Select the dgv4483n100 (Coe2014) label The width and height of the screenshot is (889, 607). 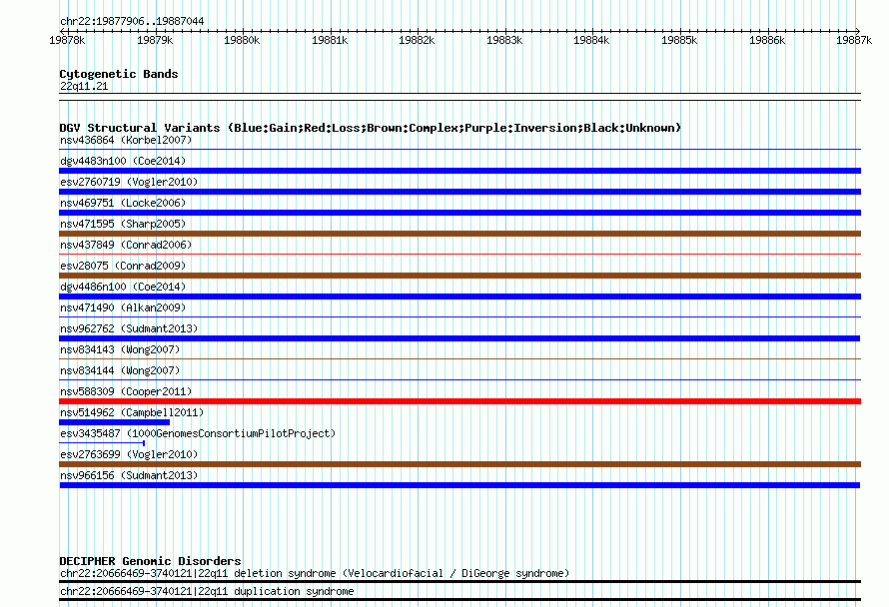(123, 161)
